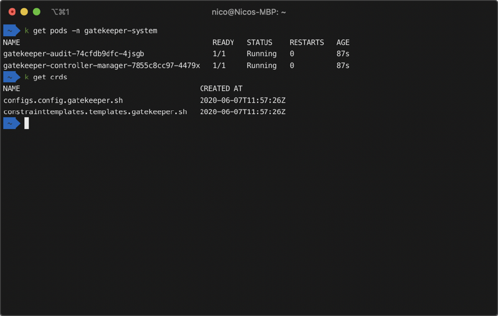Click the window title nico@Nicos-MBP
This screenshot has height=316, width=498.
(249, 12)
